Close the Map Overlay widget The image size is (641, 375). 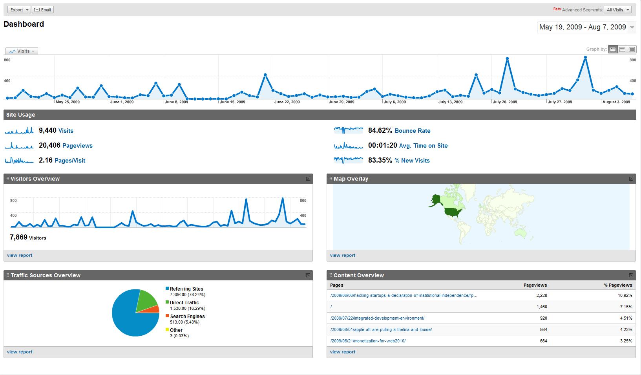coord(631,179)
